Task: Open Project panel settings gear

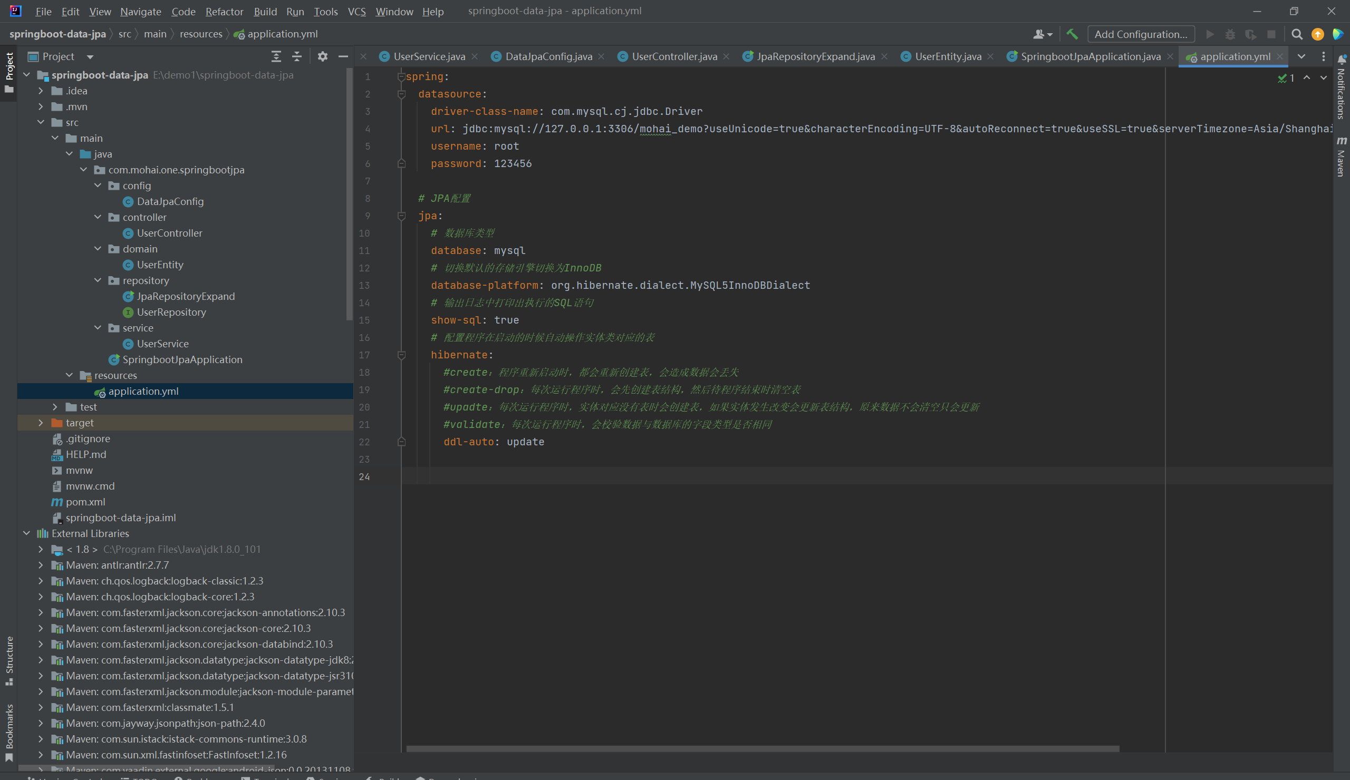Action: [323, 56]
